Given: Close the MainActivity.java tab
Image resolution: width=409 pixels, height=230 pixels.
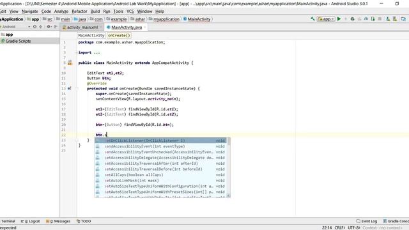Looking at the screenshot, I should (145, 27).
